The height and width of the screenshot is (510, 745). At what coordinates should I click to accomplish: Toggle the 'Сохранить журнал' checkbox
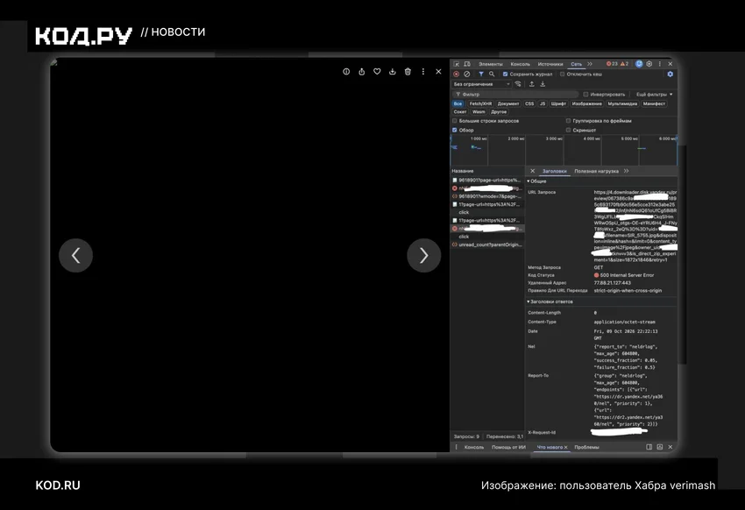click(505, 74)
